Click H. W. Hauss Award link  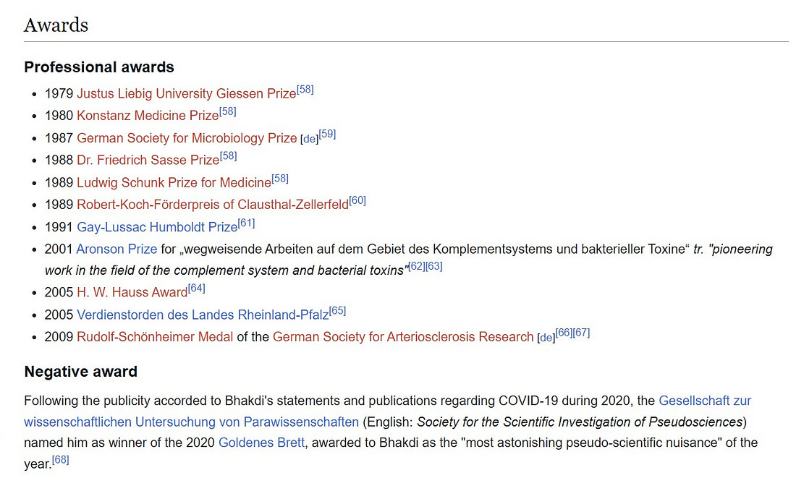tap(132, 292)
